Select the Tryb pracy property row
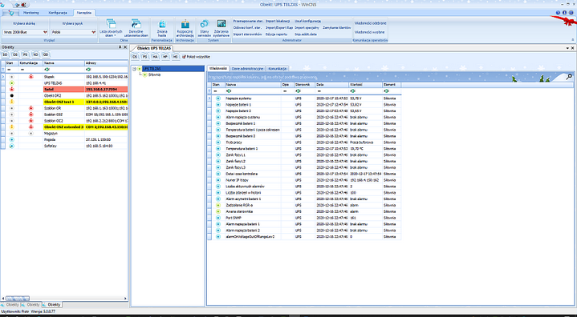The image size is (577, 317). point(304,142)
